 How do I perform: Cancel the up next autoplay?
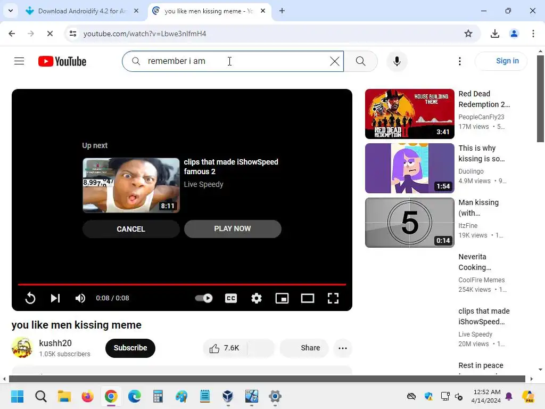(x=131, y=229)
